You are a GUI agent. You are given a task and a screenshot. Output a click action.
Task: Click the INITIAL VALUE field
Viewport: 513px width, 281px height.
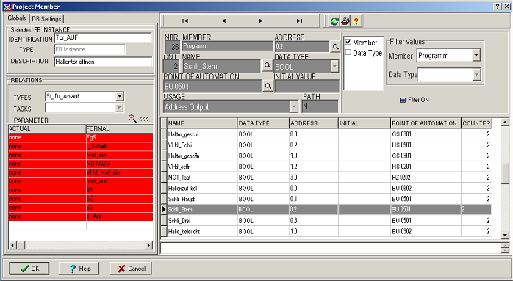point(306,87)
